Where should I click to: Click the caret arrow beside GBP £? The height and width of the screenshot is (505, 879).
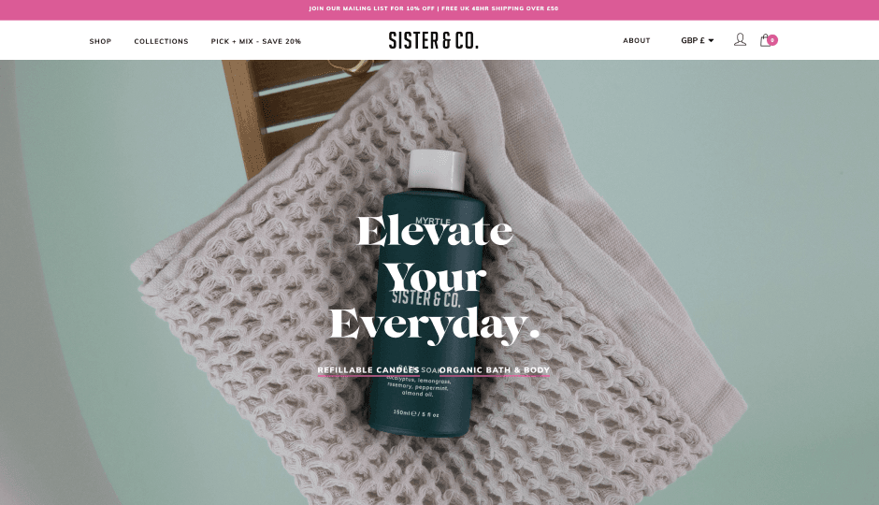coord(711,40)
